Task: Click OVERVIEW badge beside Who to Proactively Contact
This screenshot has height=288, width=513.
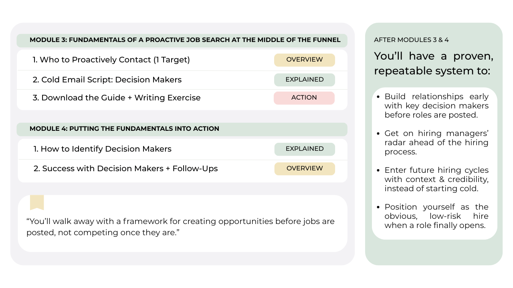Action: tap(304, 60)
